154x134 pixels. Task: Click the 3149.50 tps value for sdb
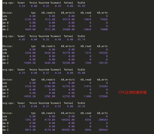tap(30, 19)
